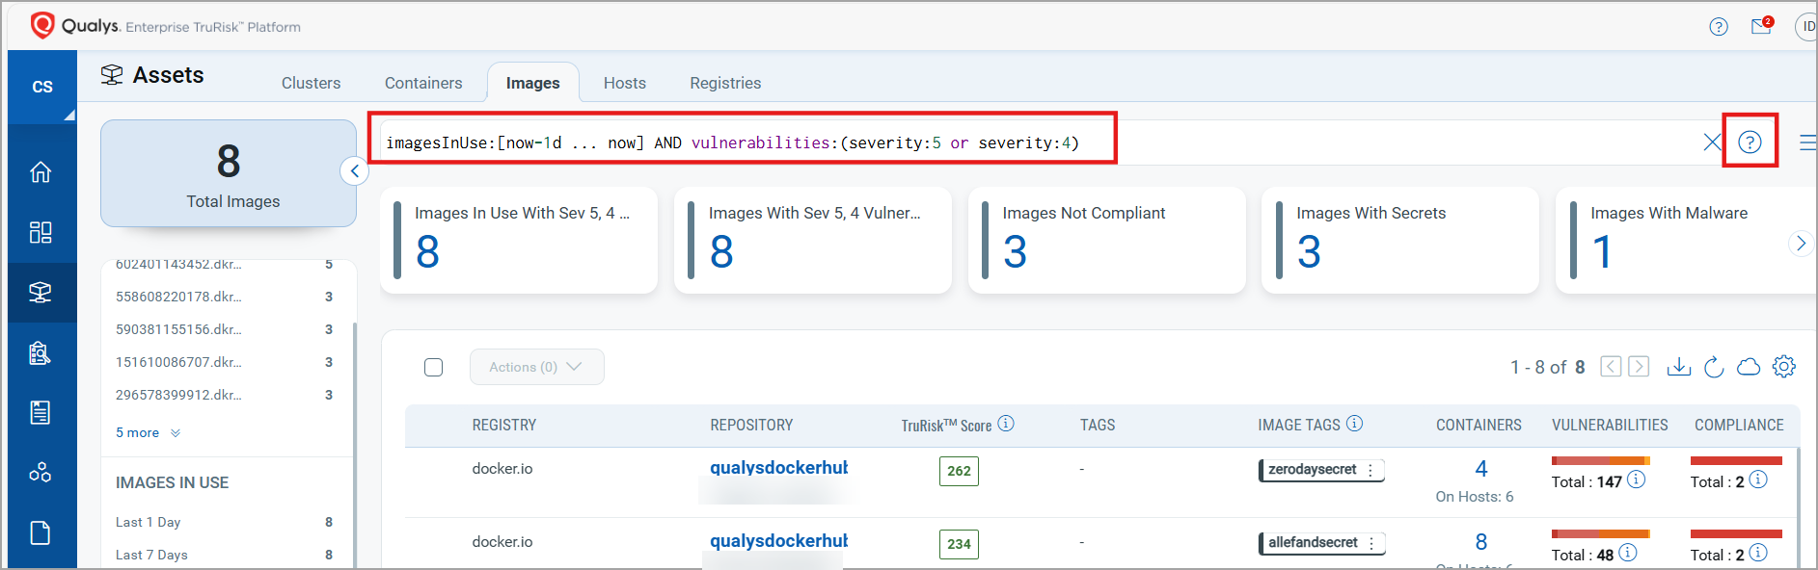This screenshot has width=1818, height=570.
Task: Click the 'Last 7 Days' filter
Action: pos(152,555)
